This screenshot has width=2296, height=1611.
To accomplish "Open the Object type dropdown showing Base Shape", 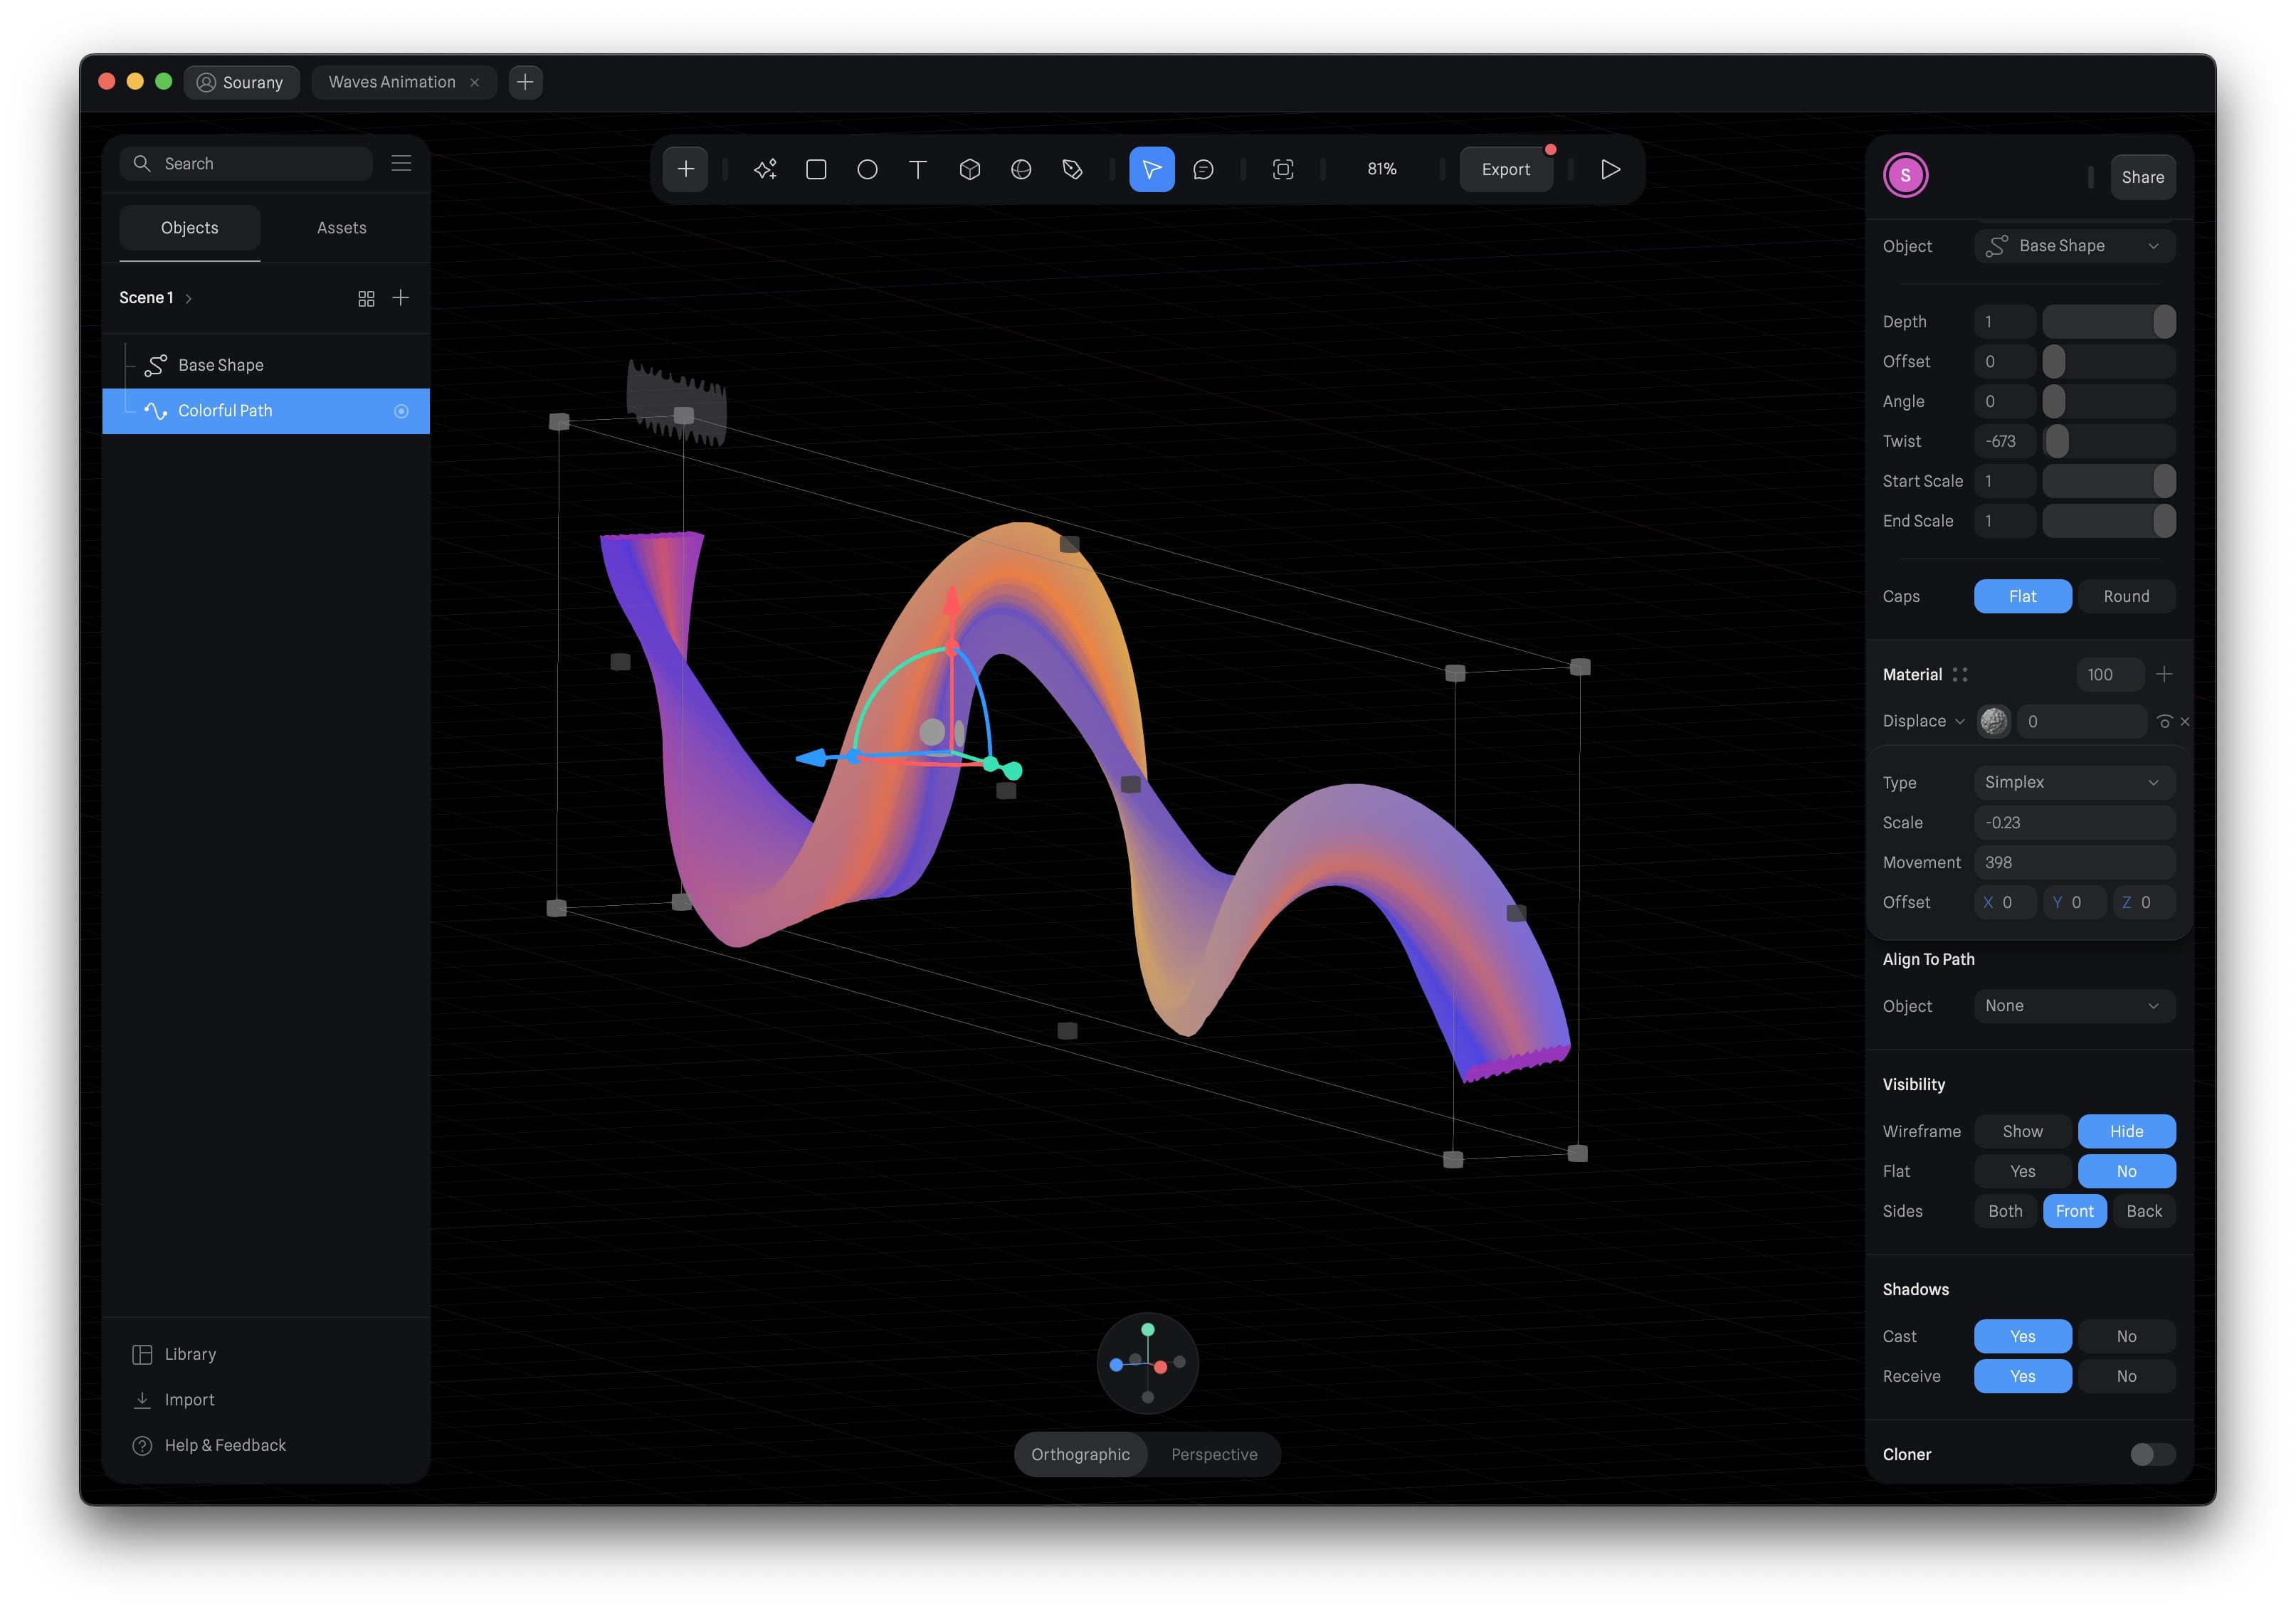I will click(x=2072, y=245).
